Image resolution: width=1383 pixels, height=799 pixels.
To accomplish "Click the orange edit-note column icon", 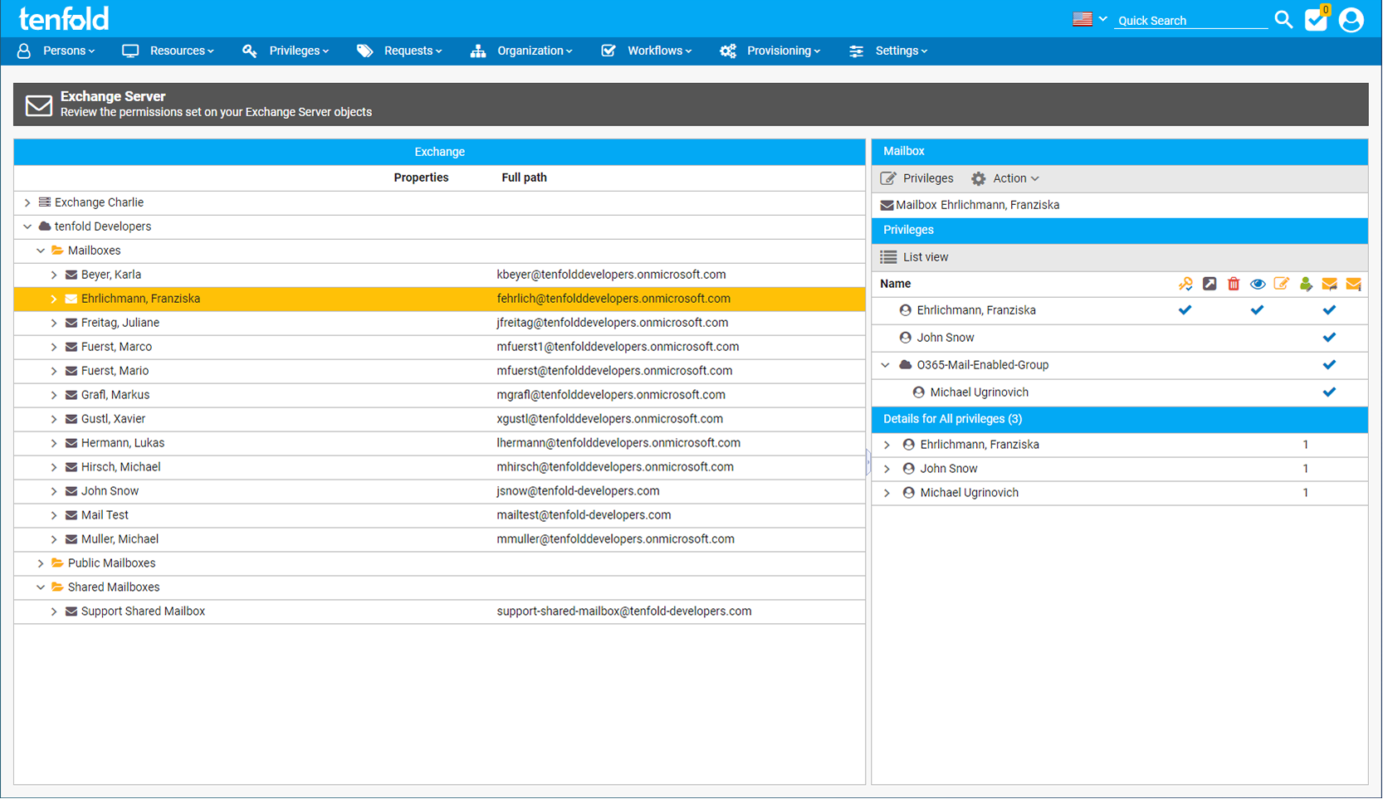I will [1282, 284].
